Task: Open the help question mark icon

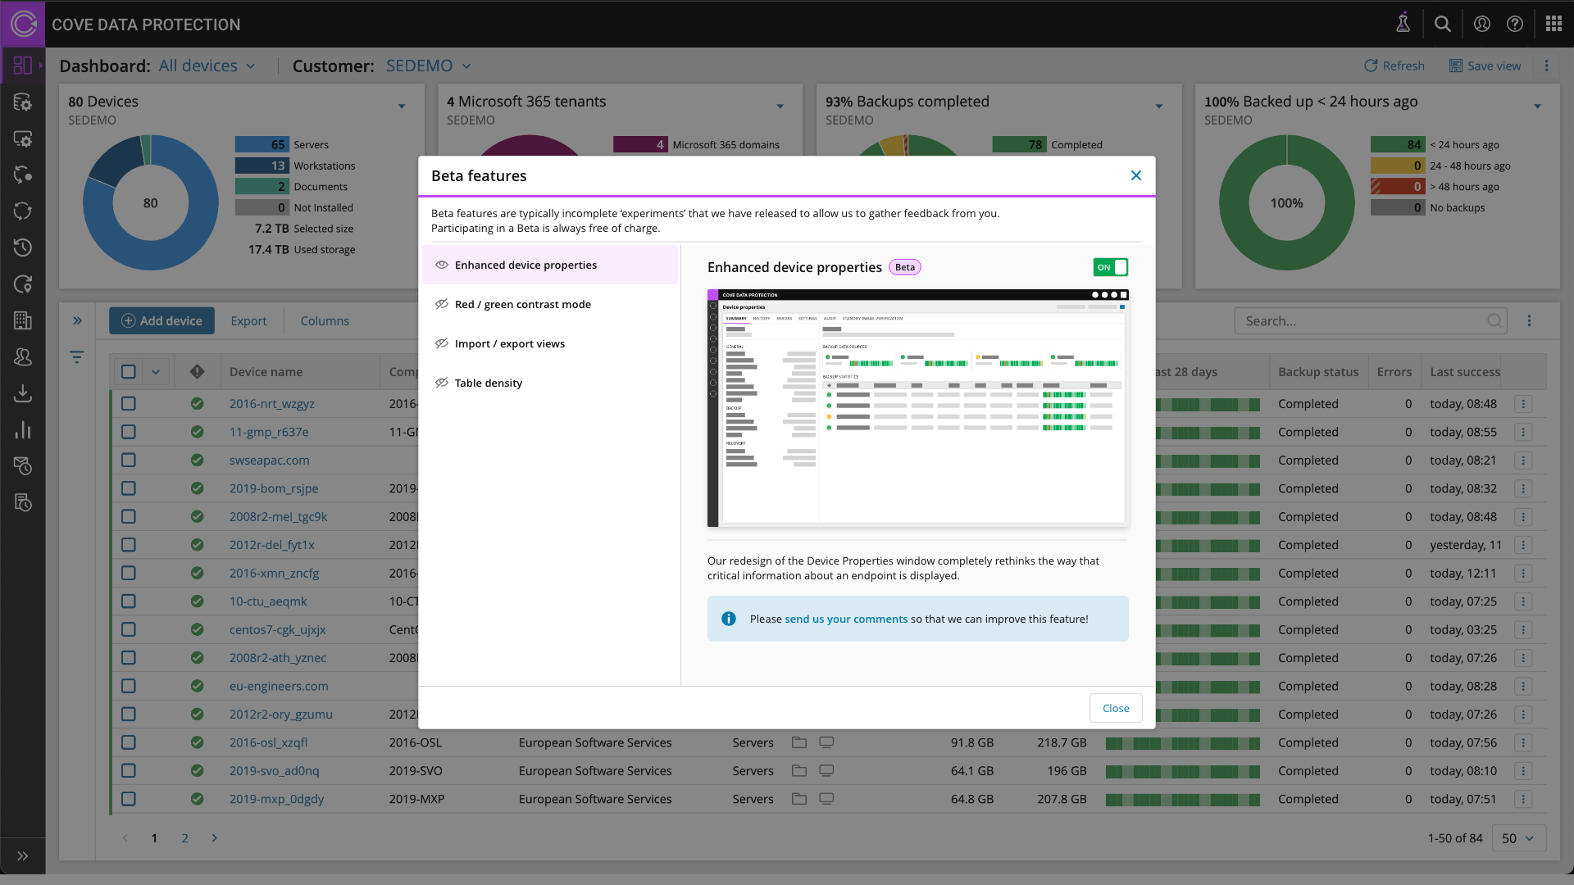Action: coord(1515,24)
